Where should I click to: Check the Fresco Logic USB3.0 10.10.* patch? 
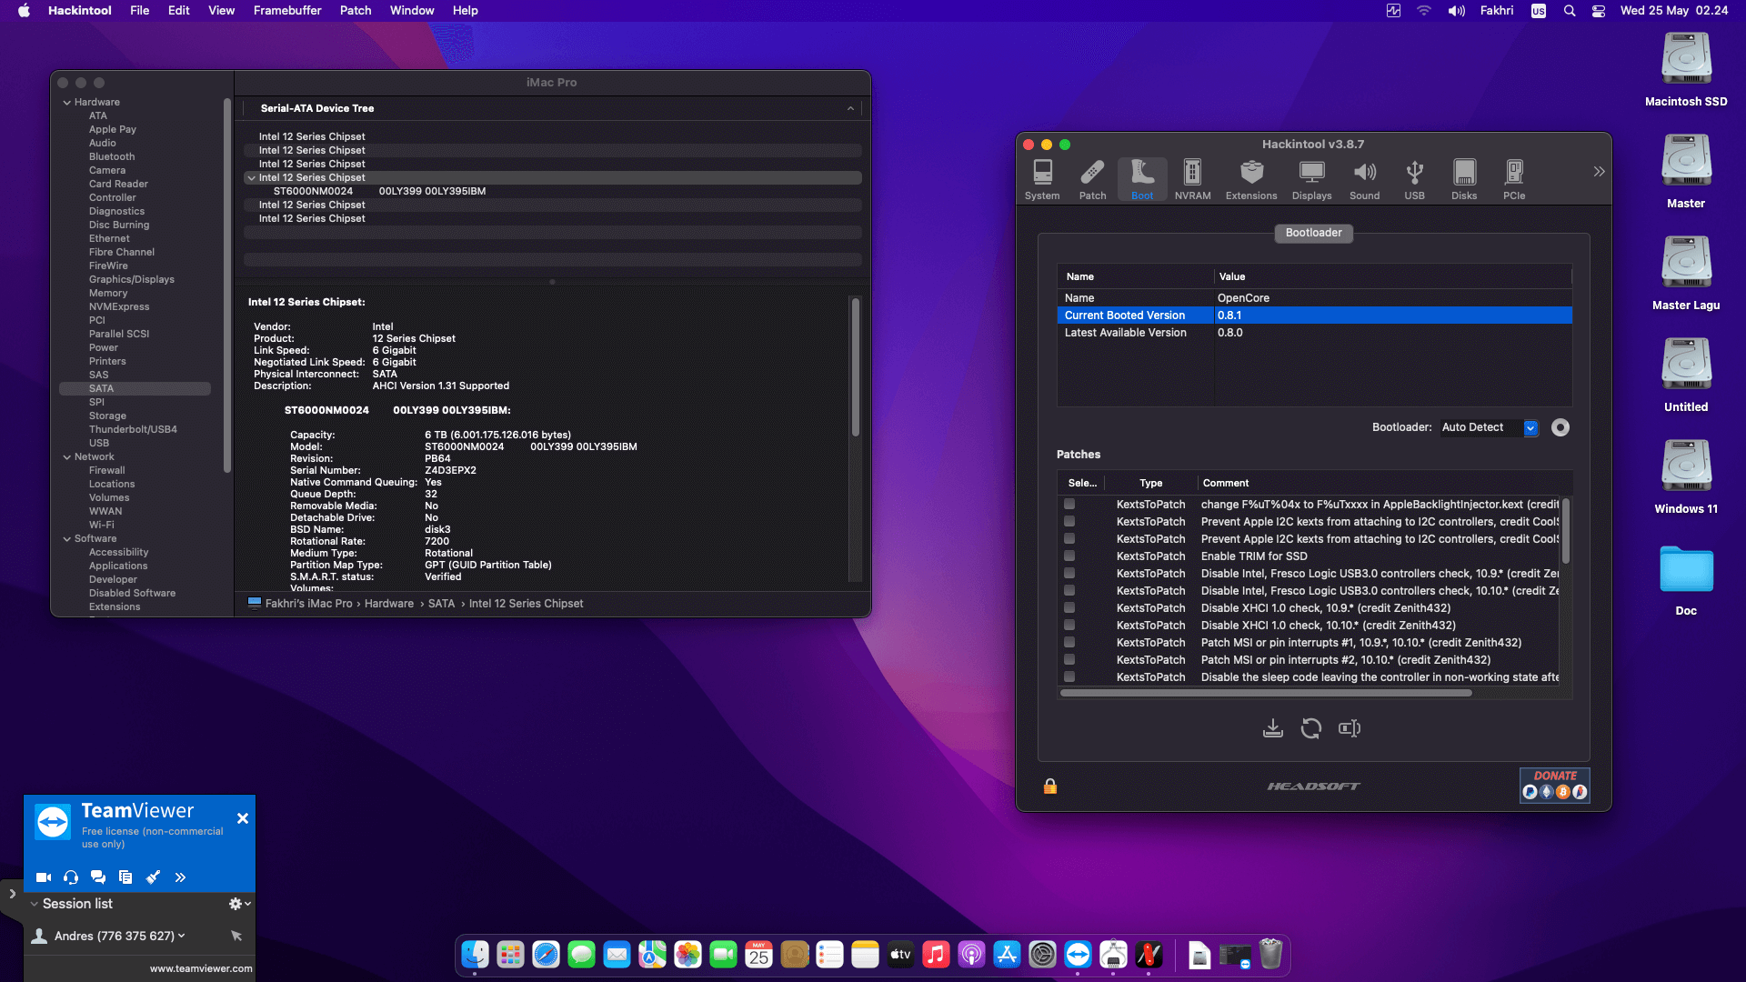coord(1069,590)
